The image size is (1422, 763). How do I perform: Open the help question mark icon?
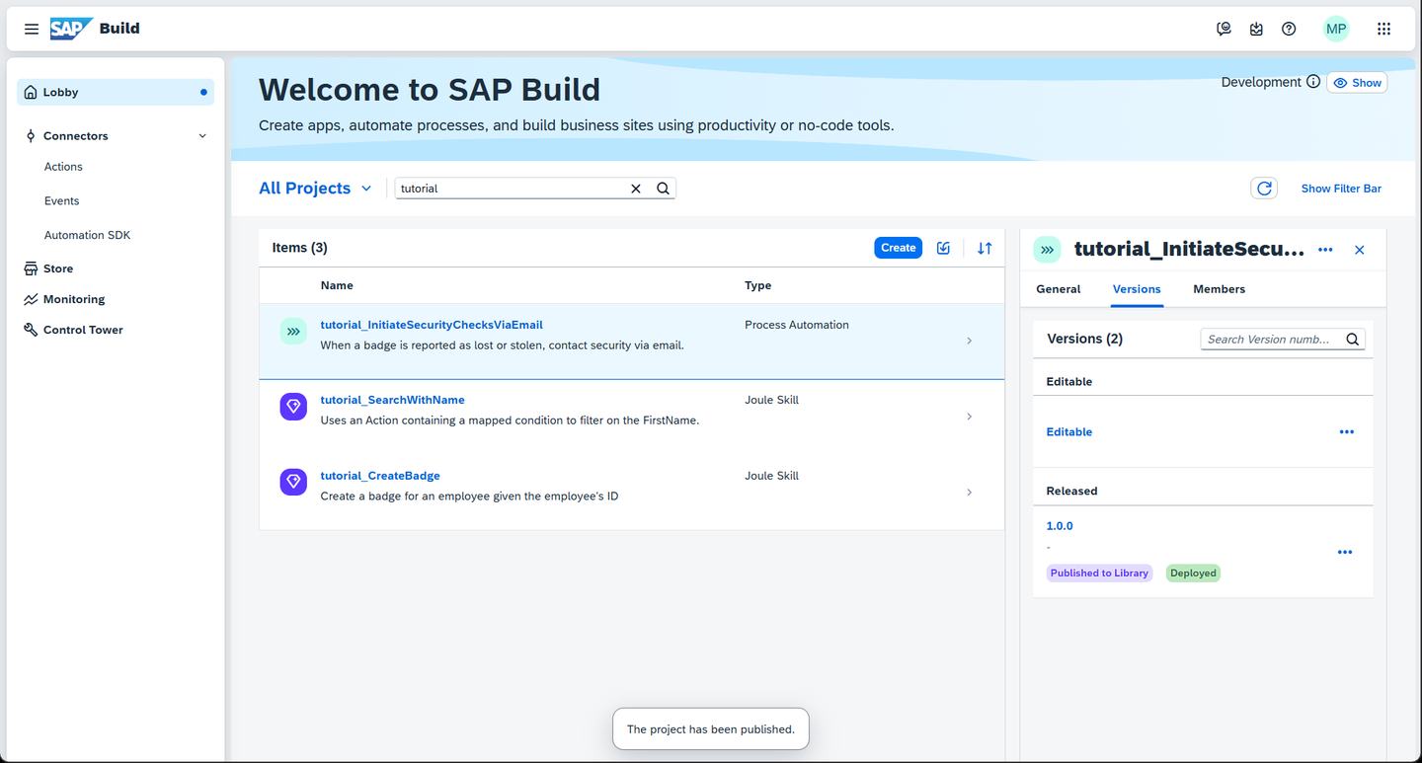pyautogui.click(x=1289, y=29)
